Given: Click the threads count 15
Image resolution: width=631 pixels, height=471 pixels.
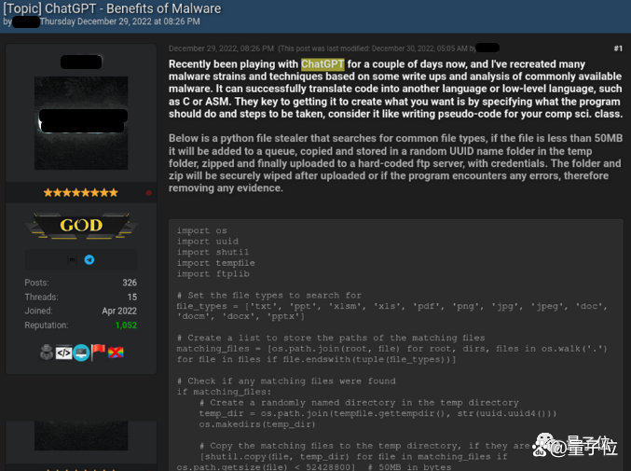Looking at the screenshot, I should coord(132,298).
